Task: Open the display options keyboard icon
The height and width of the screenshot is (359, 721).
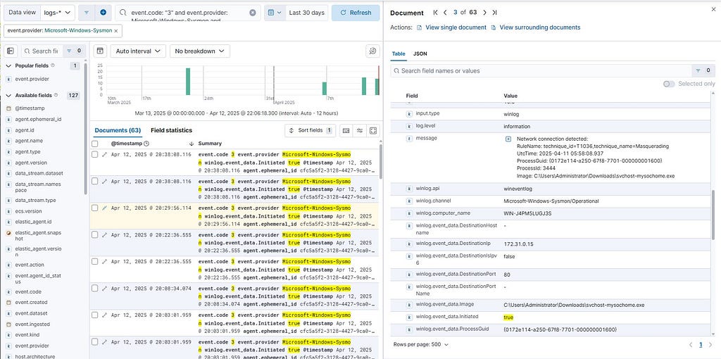Action: pos(346,130)
